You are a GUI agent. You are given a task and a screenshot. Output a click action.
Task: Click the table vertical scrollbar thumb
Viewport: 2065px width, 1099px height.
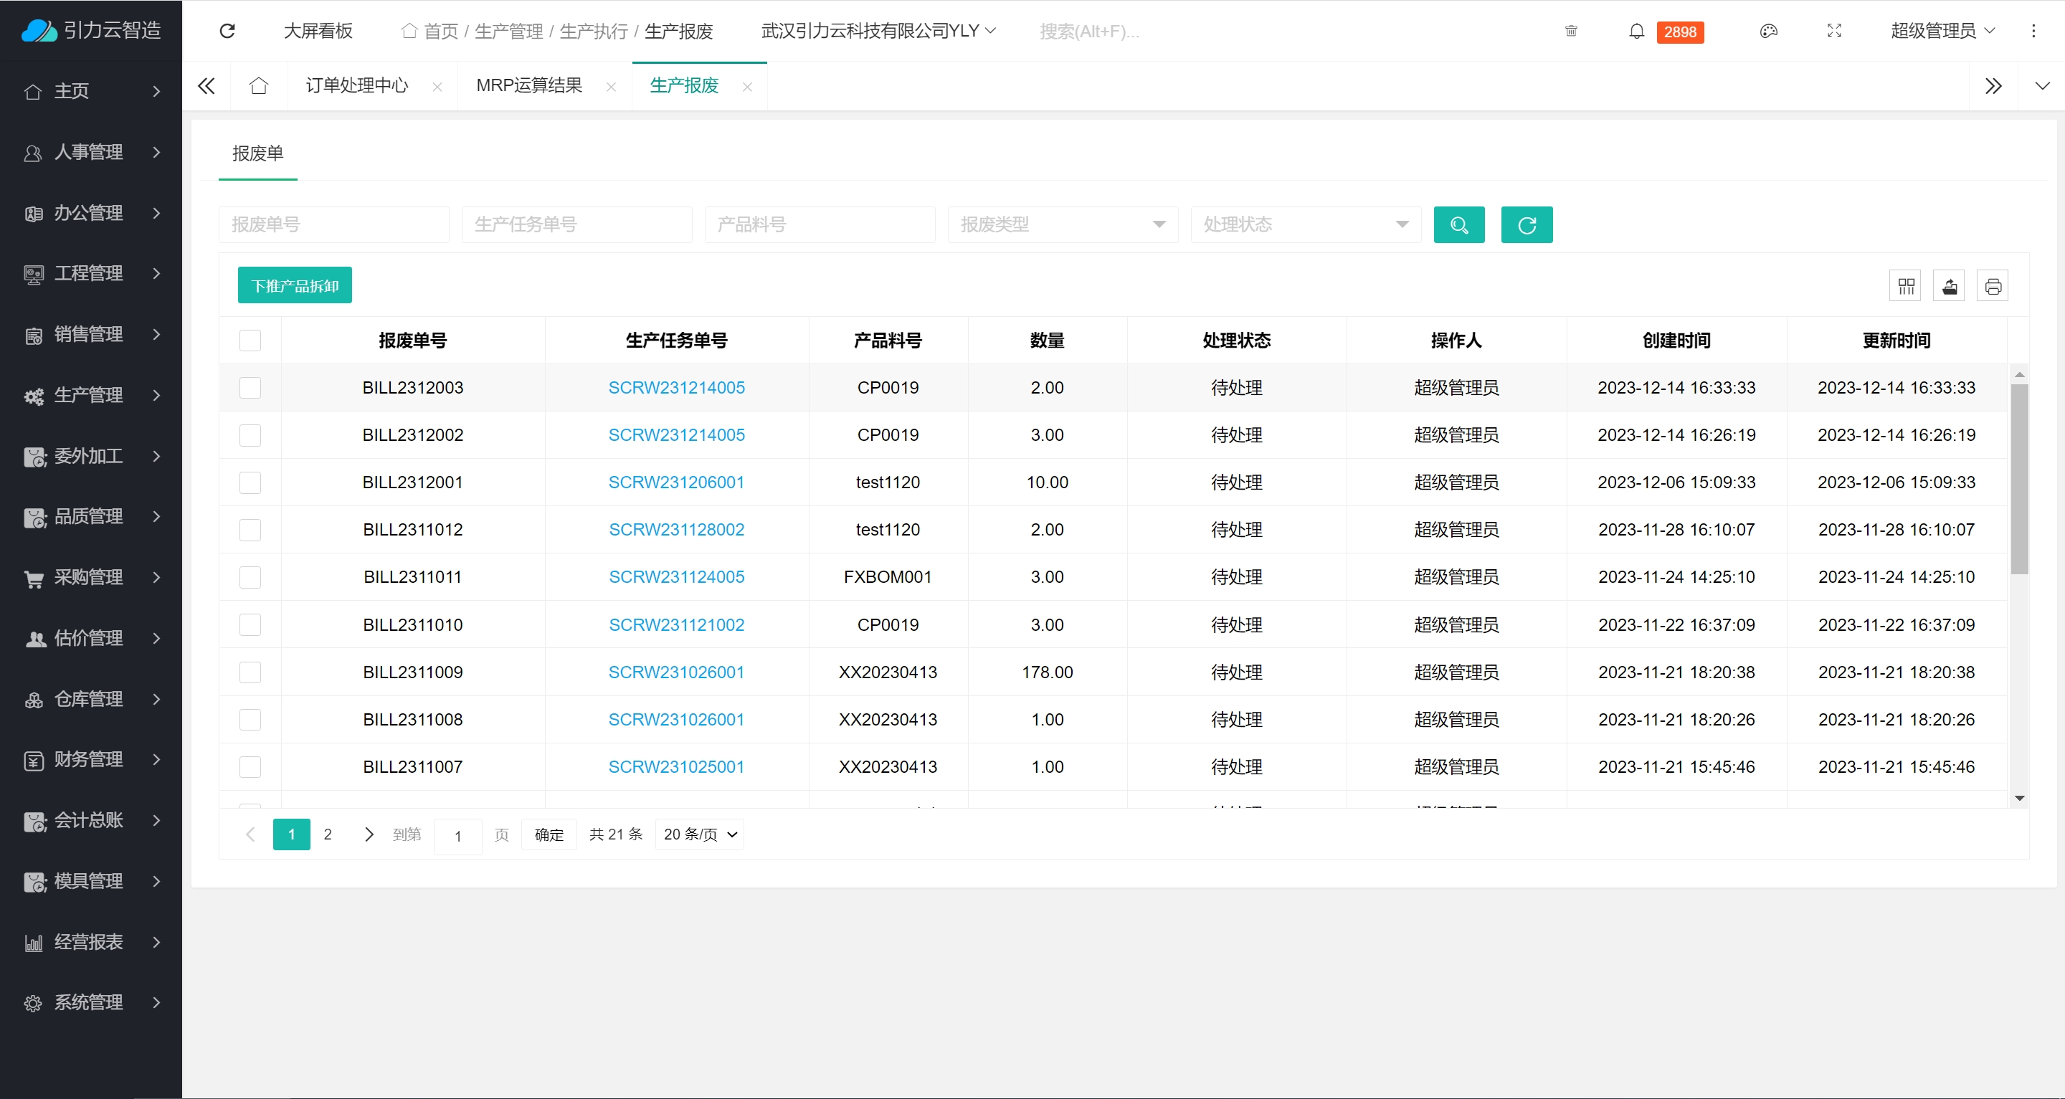pos(2019,479)
